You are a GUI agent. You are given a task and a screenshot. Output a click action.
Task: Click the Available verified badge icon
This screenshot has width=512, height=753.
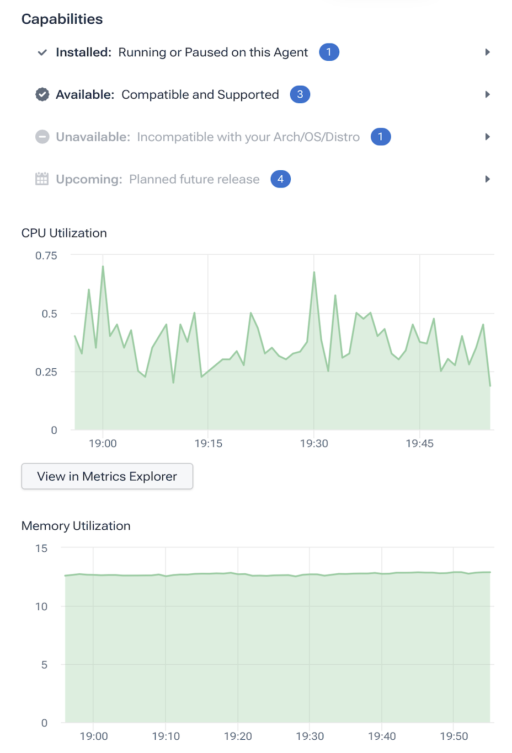[x=42, y=95]
